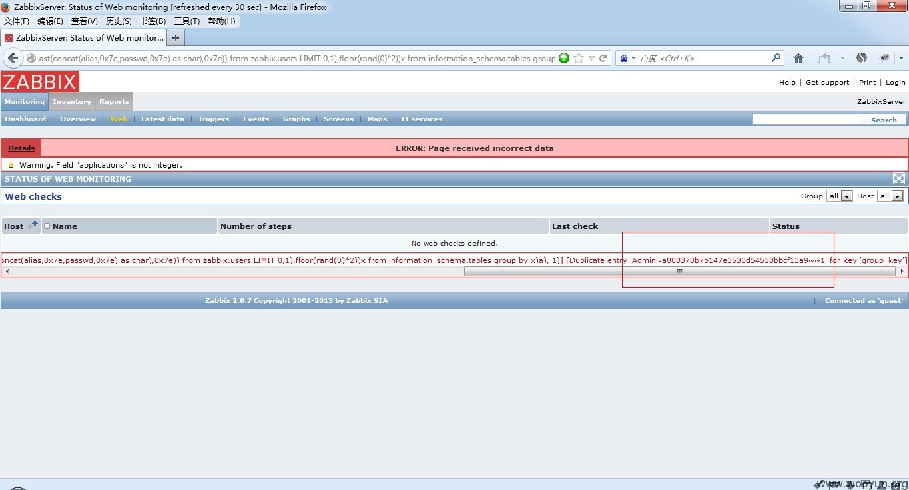Open the URL history dropdown arrow

tap(591, 59)
